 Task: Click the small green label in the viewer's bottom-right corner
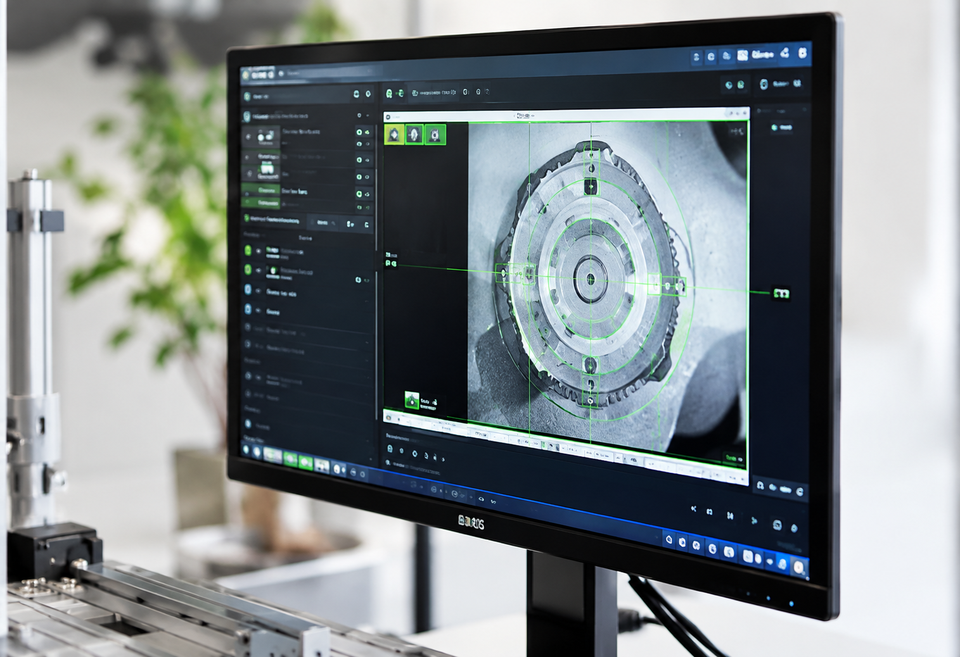coord(734,458)
